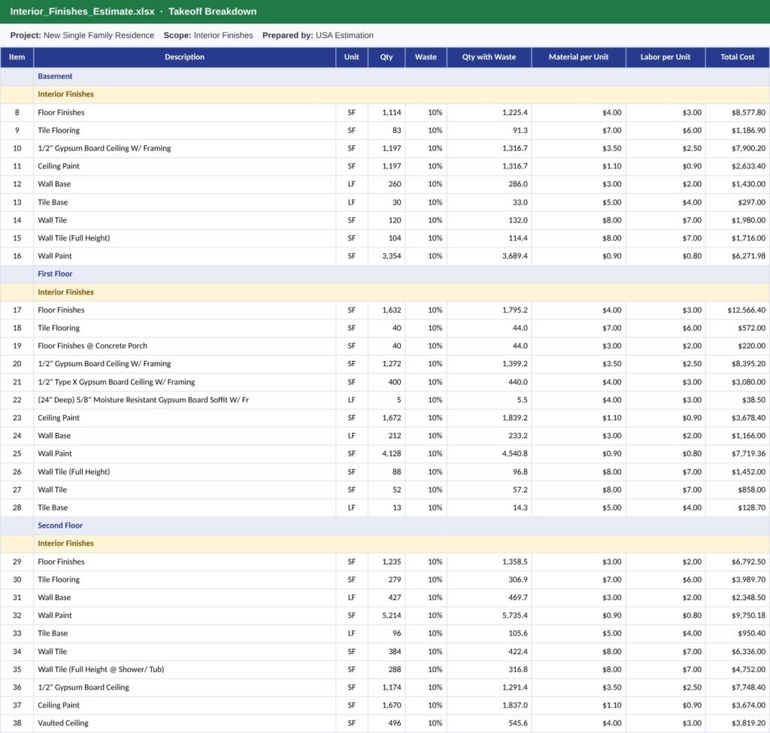Select the Moisture Resistant Gypsum Board Soffit row
Image resolution: width=770 pixels, height=733 pixels.
385,400
